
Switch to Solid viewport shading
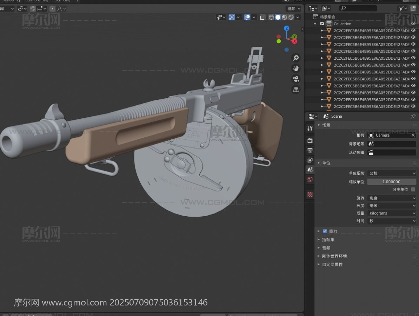pyautogui.click(x=278, y=17)
